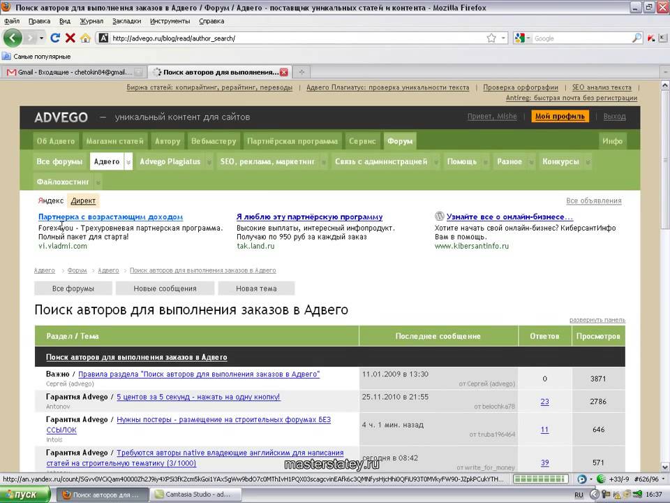The width and height of the screenshot is (670, 503).
Task: Open the Сервис site tab
Action: tap(362, 141)
